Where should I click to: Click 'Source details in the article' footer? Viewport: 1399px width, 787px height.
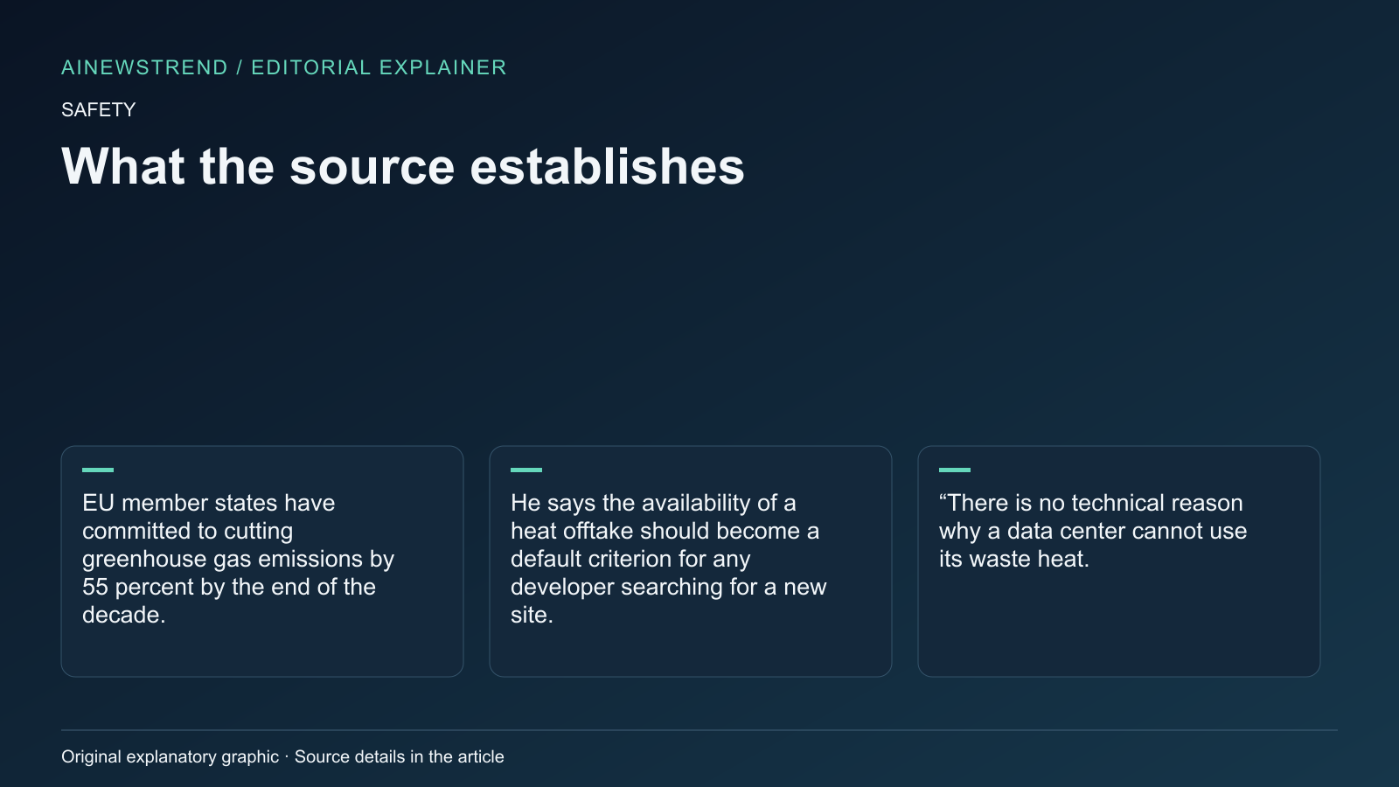click(400, 757)
